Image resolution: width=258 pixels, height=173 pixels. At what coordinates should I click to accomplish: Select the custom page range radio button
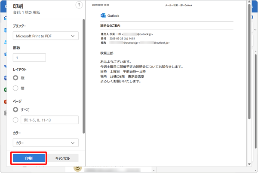(15, 120)
